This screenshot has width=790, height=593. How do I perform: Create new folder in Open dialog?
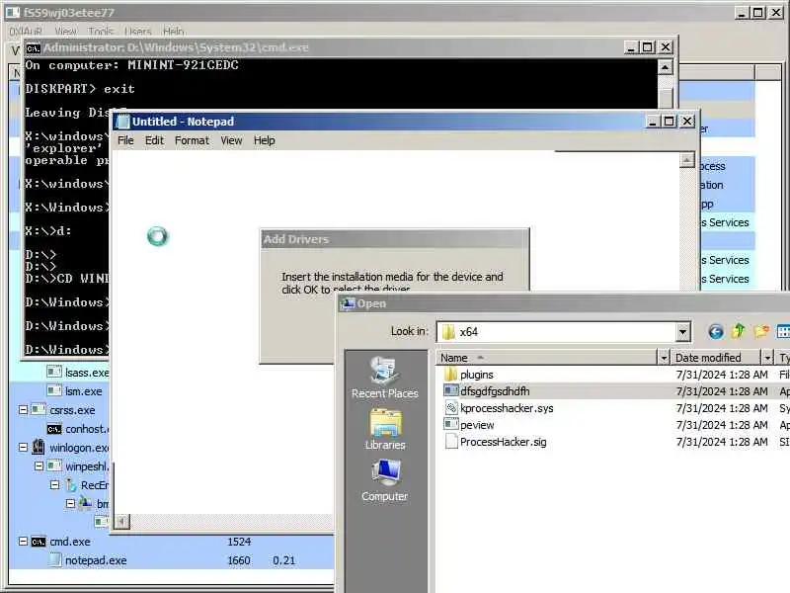tap(761, 331)
